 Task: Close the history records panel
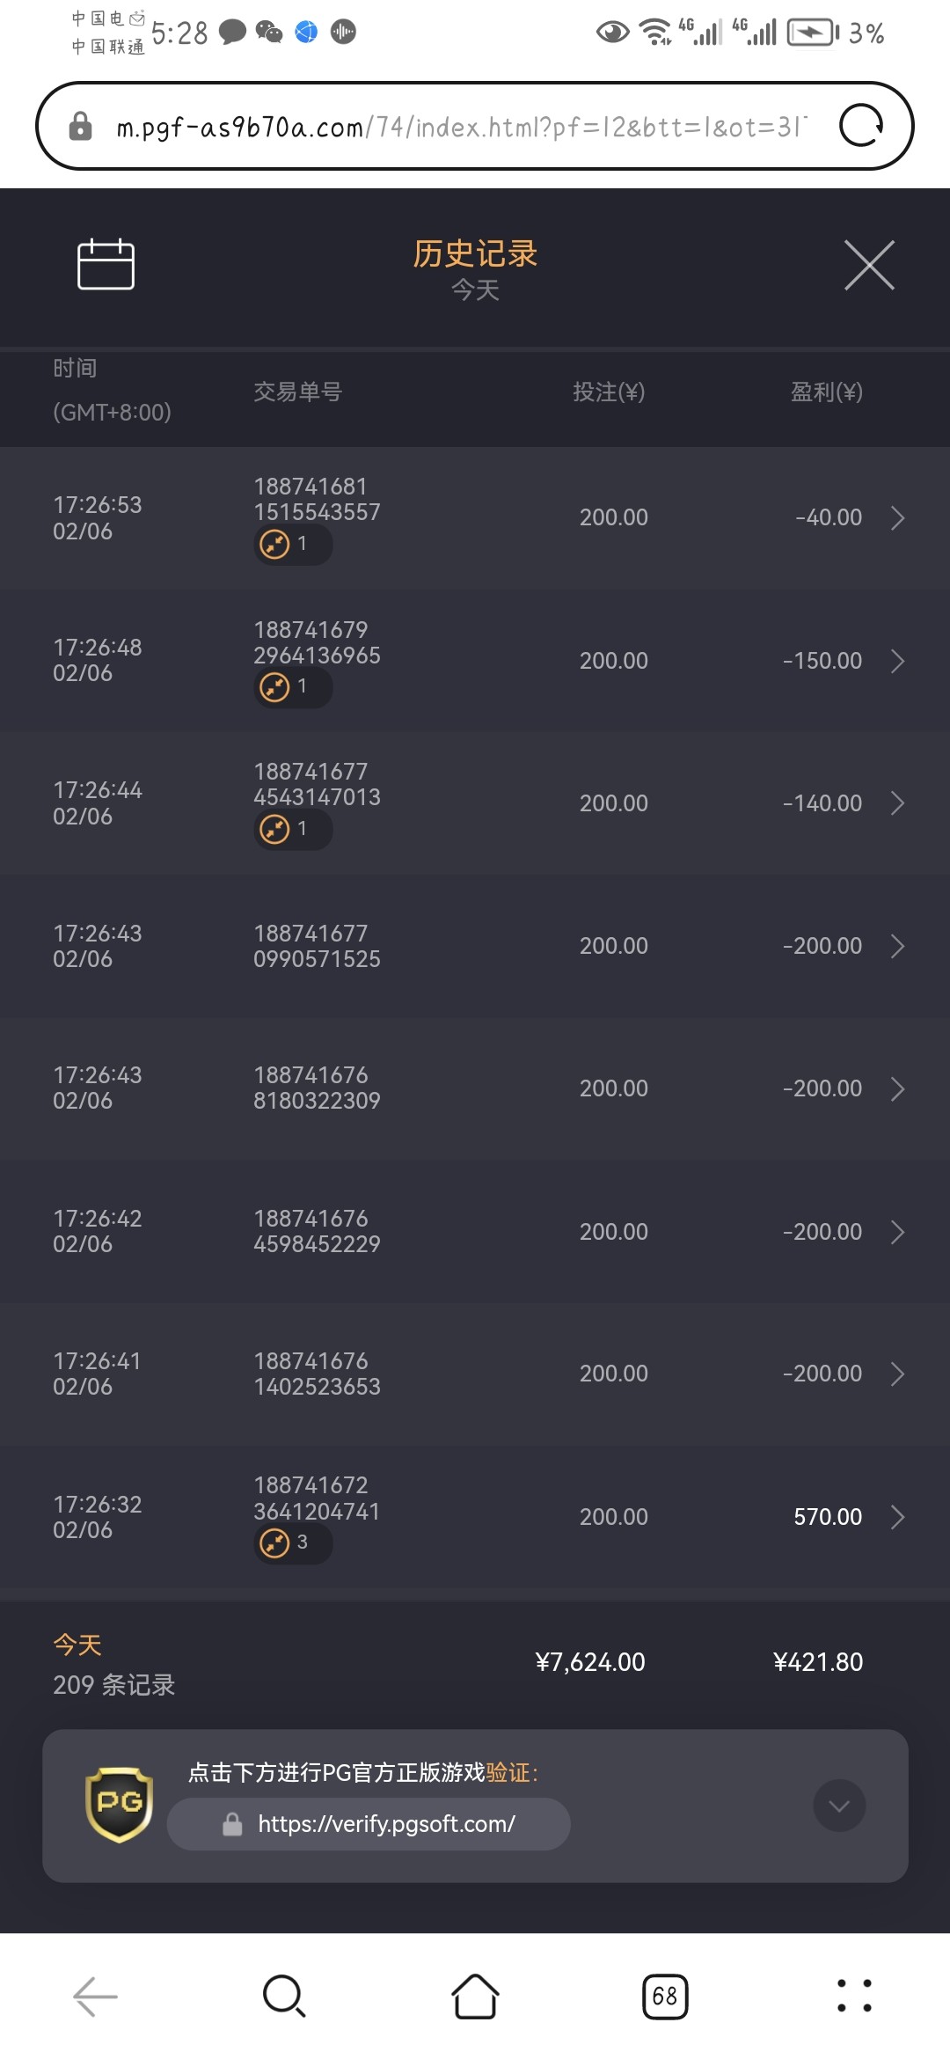click(869, 265)
